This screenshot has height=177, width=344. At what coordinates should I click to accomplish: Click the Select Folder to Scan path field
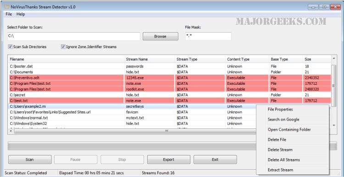point(73,36)
